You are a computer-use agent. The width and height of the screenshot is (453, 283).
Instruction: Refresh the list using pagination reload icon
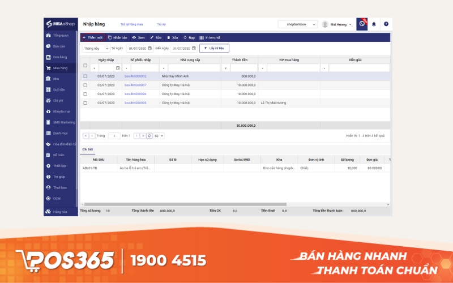pos(149,136)
